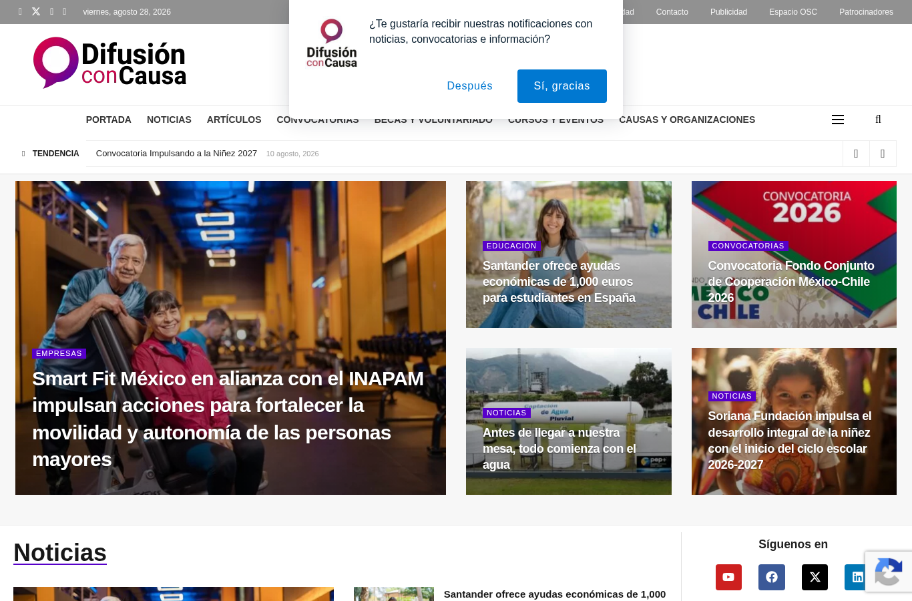The image size is (912, 601).
Task: Open the Facebook icon under Síguenos en
Action: 772,577
